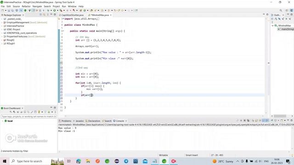Open the Debug dropdown arrow
This screenshot has width=294, height=165.
(51, 11)
